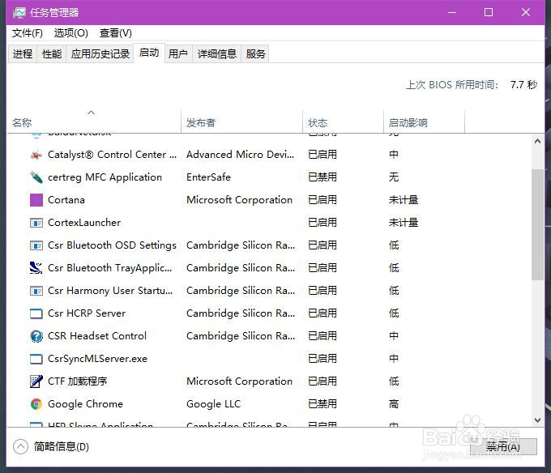Select Csr Bluetooth TrayApplic... entry

coord(110,268)
